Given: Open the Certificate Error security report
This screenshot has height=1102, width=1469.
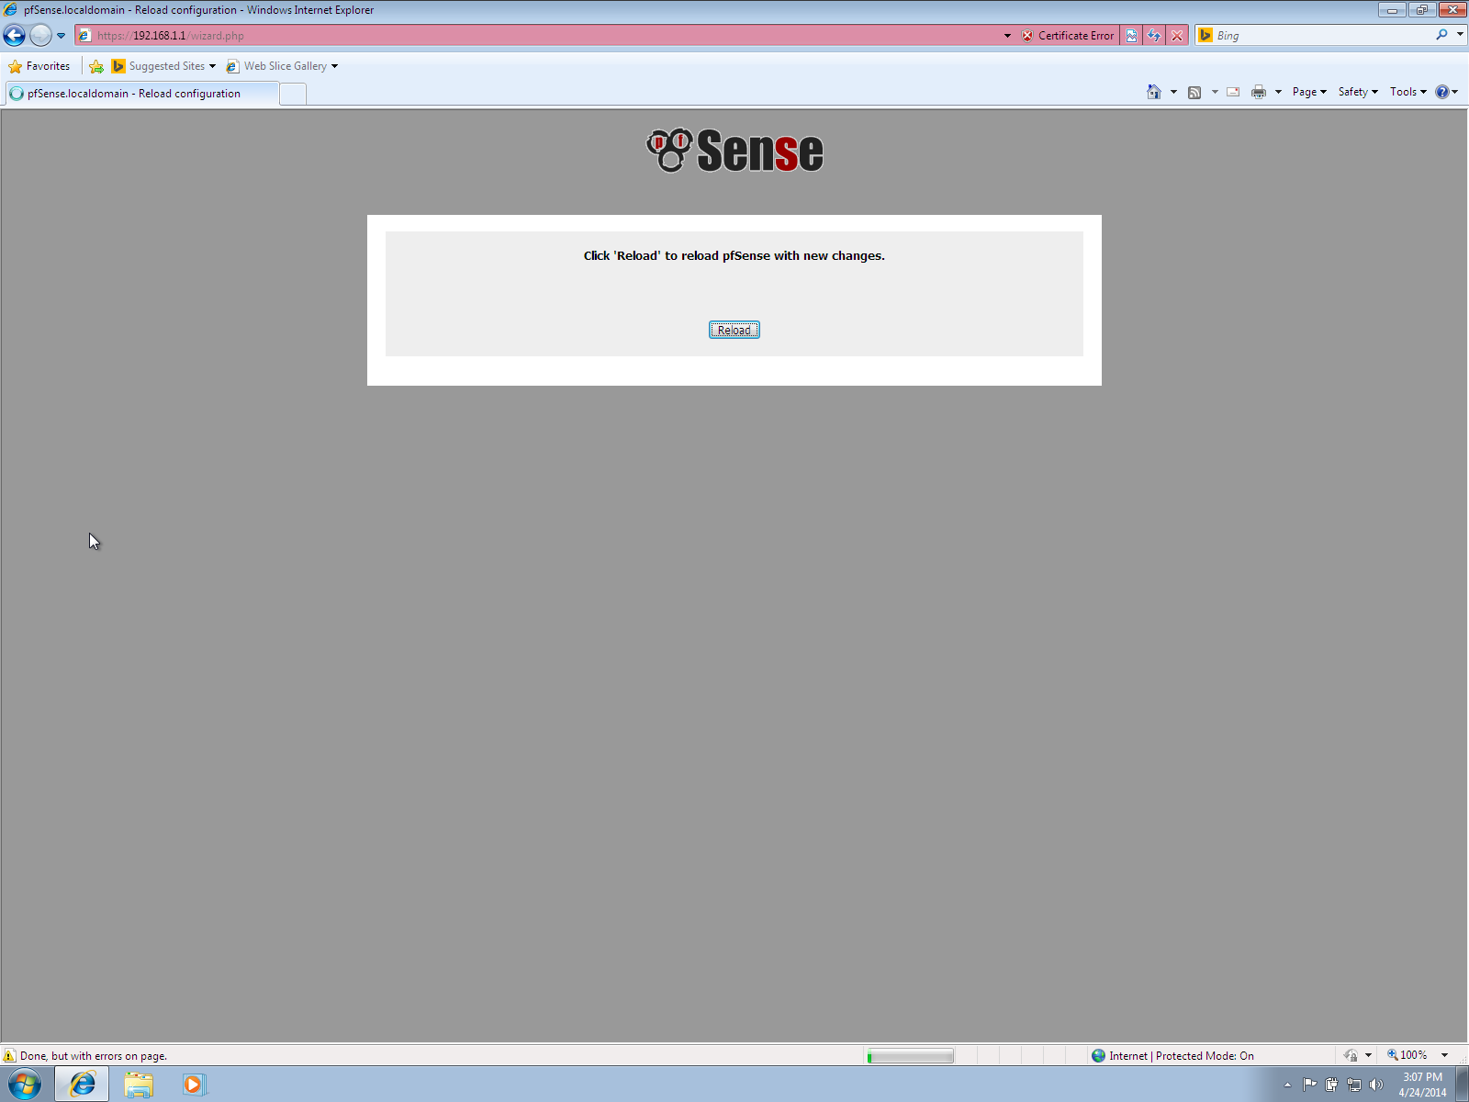Looking at the screenshot, I should tap(1068, 36).
